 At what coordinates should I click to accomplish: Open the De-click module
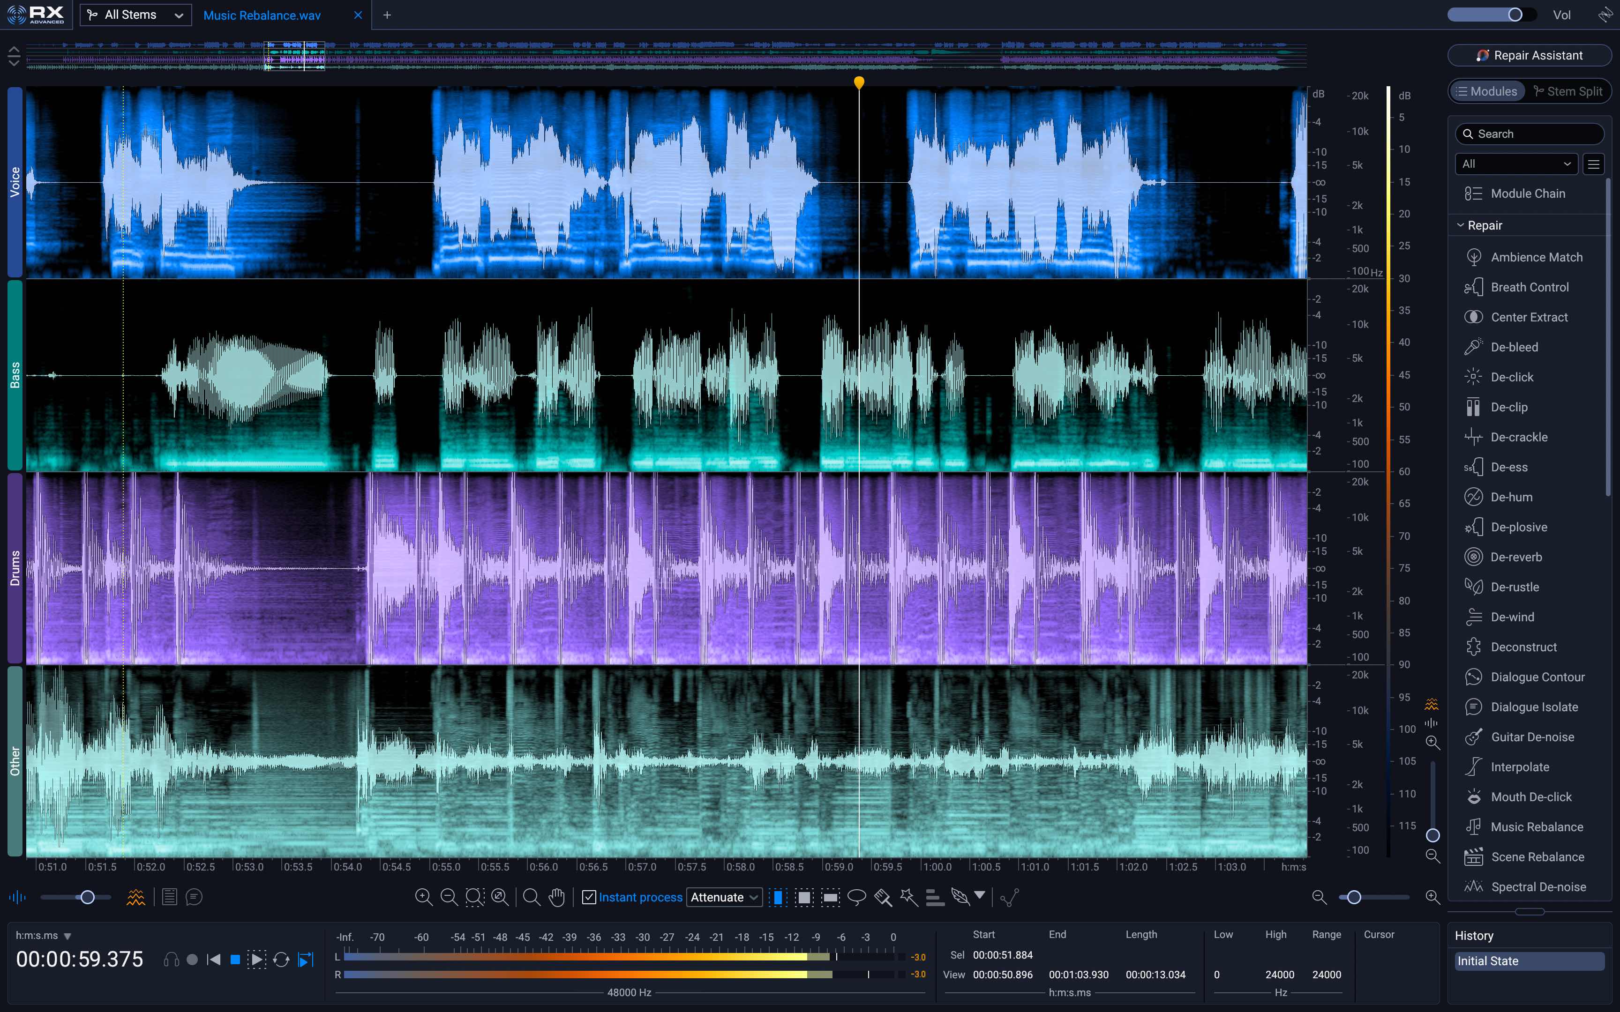[x=1512, y=377]
